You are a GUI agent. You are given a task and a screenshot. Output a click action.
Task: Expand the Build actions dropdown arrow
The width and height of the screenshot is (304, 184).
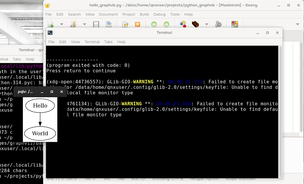(x=207, y=24)
